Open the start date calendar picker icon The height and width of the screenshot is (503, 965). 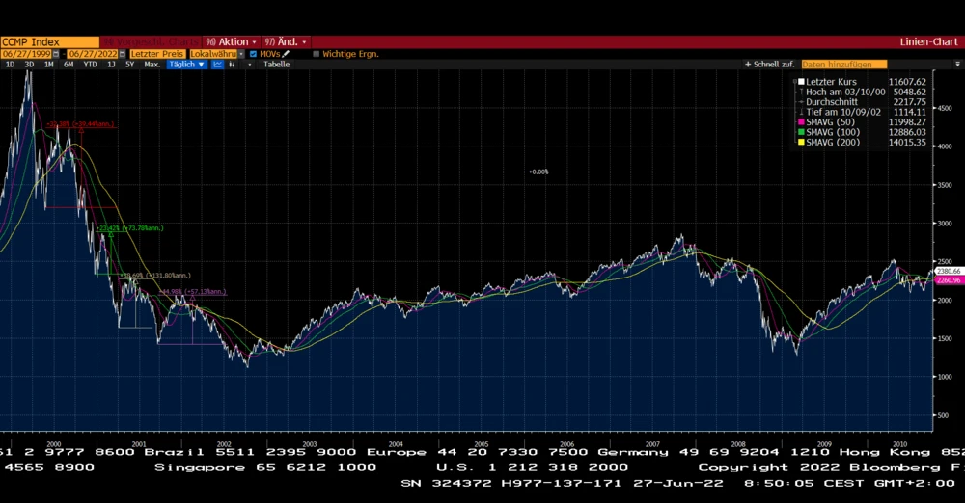coord(56,54)
